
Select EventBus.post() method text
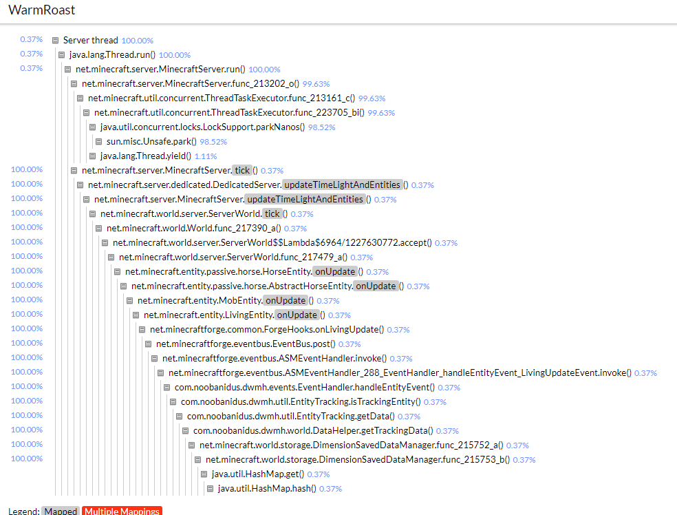pos(246,344)
